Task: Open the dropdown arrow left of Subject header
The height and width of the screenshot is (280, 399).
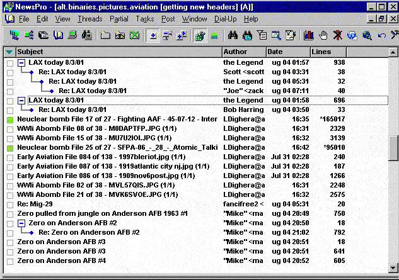Action: [x=9, y=52]
